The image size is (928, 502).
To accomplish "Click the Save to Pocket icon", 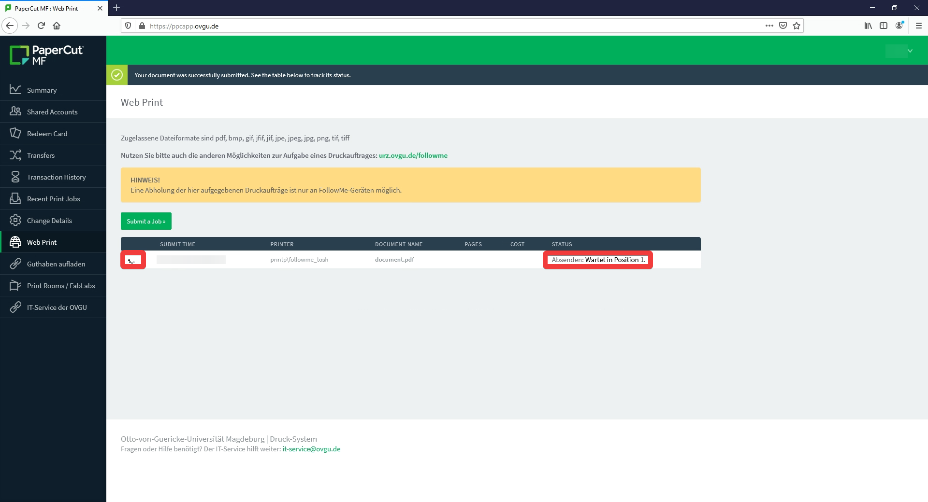I will (783, 26).
